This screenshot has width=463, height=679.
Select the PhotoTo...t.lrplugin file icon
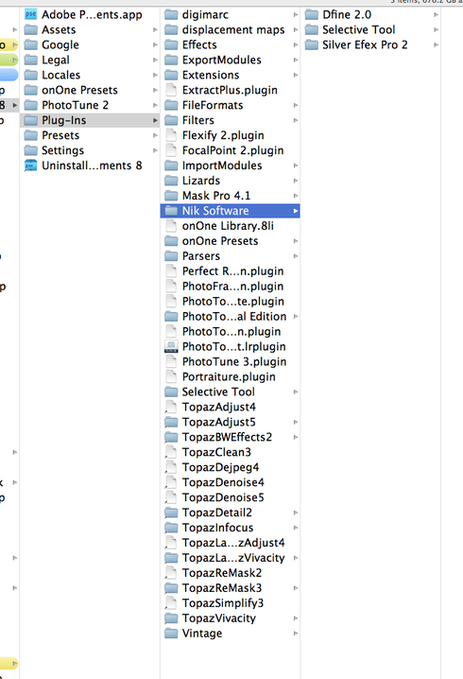click(171, 346)
